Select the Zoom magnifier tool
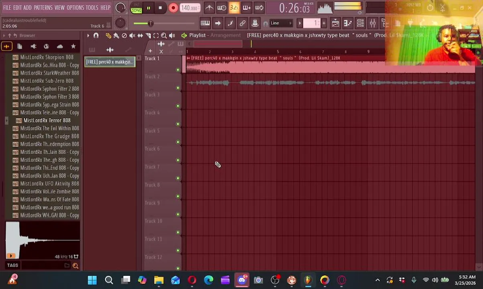The height and width of the screenshot is (289, 483). click(164, 36)
